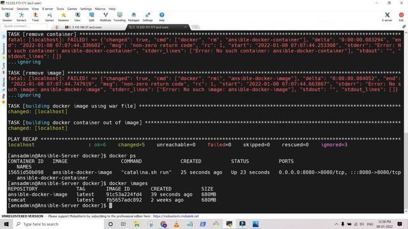Open VLC media player from taskbar
The height and width of the screenshot is (229, 408).
pyautogui.click(x=177, y=224)
